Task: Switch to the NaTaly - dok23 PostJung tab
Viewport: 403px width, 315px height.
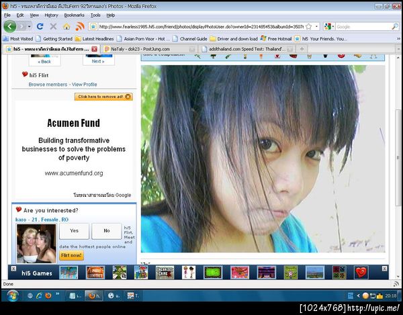Action: (x=150, y=49)
